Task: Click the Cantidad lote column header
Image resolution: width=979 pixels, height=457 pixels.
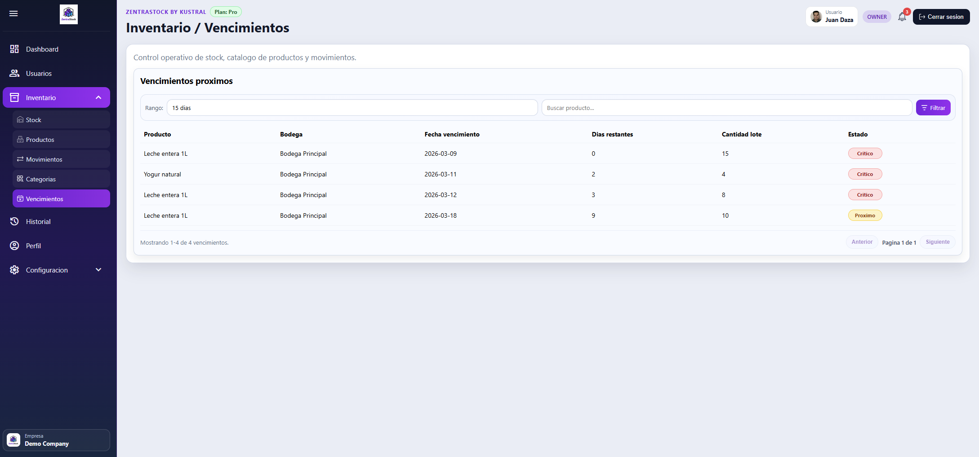Action: coord(742,134)
